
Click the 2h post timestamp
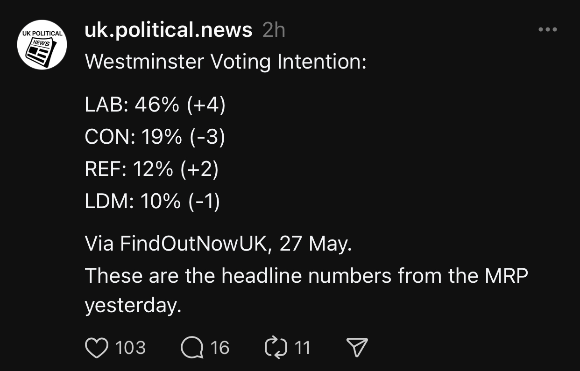tap(274, 31)
